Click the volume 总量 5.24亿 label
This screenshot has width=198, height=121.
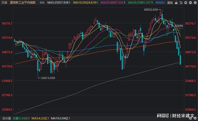coord(21,118)
